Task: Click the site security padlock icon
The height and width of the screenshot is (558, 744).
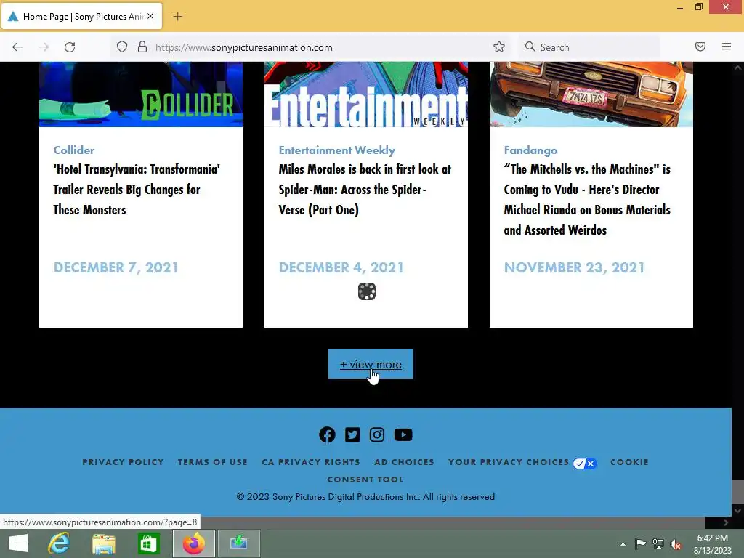Action: click(x=142, y=47)
